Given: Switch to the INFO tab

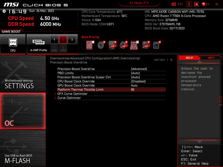Looking at the screenshot, I should [x=211, y=58].
